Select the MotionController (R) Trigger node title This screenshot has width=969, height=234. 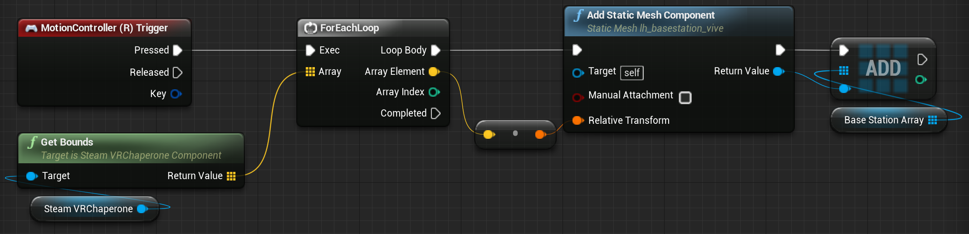104,28
